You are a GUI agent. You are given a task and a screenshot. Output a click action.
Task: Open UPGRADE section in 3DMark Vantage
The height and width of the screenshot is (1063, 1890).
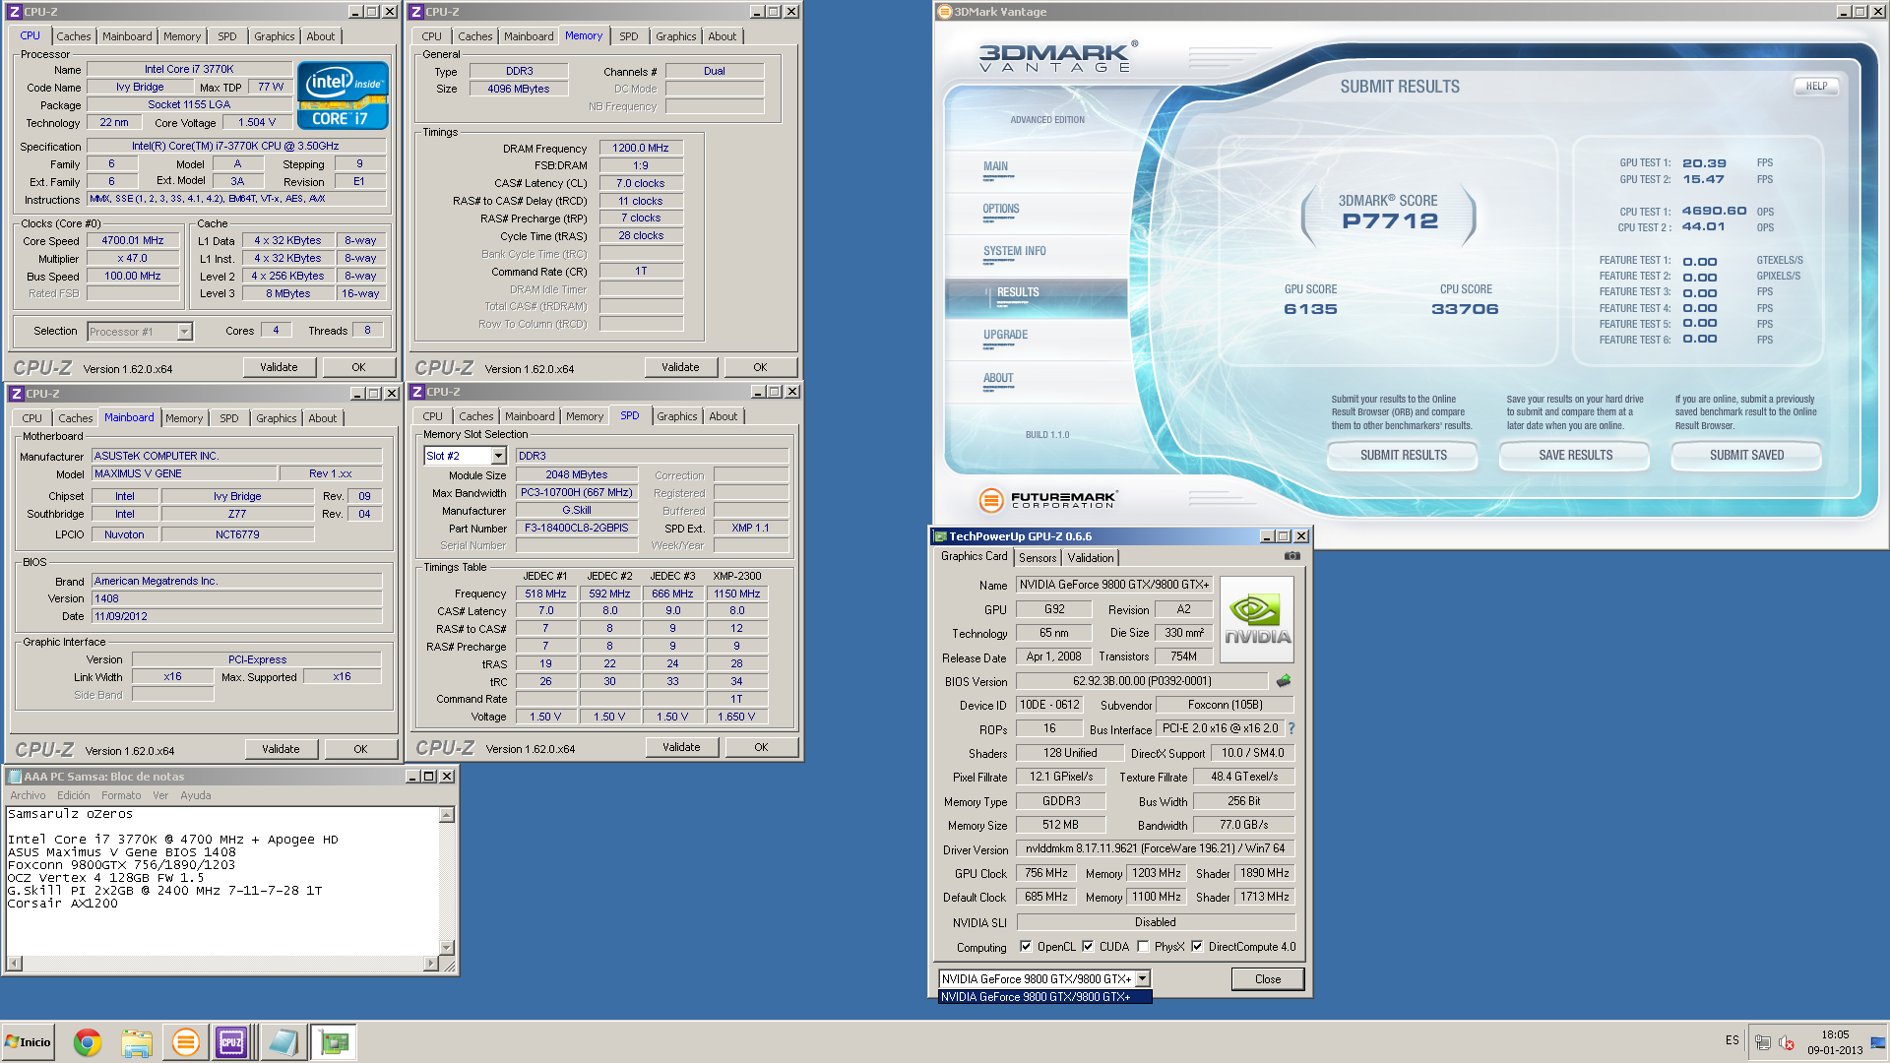pyautogui.click(x=1005, y=336)
